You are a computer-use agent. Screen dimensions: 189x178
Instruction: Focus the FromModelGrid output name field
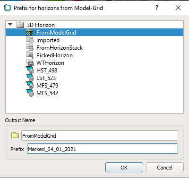pos(100,135)
